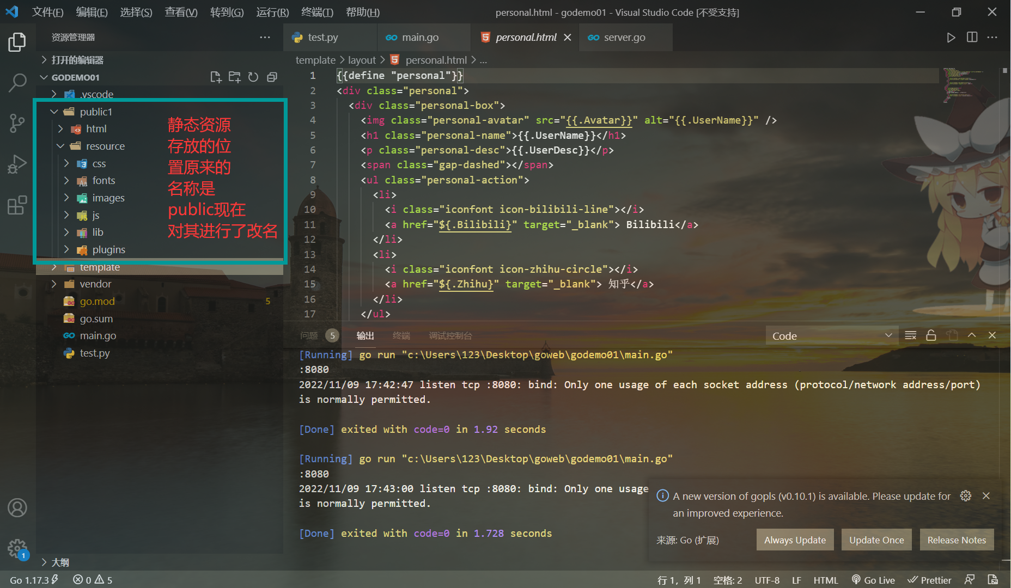The width and height of the screenshot is (1011, 588).
Task: Open the Search view in activity bar
Action: coord(17,83)
